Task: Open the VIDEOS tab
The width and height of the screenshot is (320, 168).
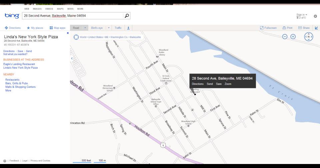Action: point(49,9)
